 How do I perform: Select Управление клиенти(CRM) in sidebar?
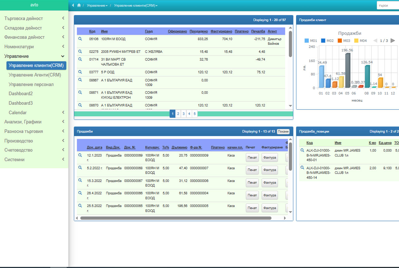click(x=36, y=65)
